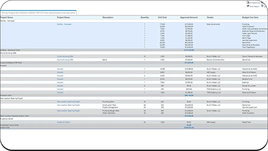Click the Approved Amount column header
This screenshot has height=151, width=268.
click(x=189, y=17)
